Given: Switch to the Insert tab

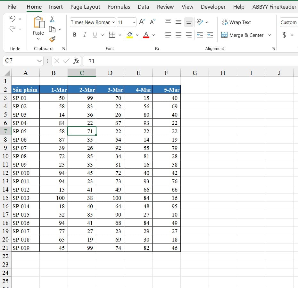Looking at the screenshot, I should click(56, 7).
